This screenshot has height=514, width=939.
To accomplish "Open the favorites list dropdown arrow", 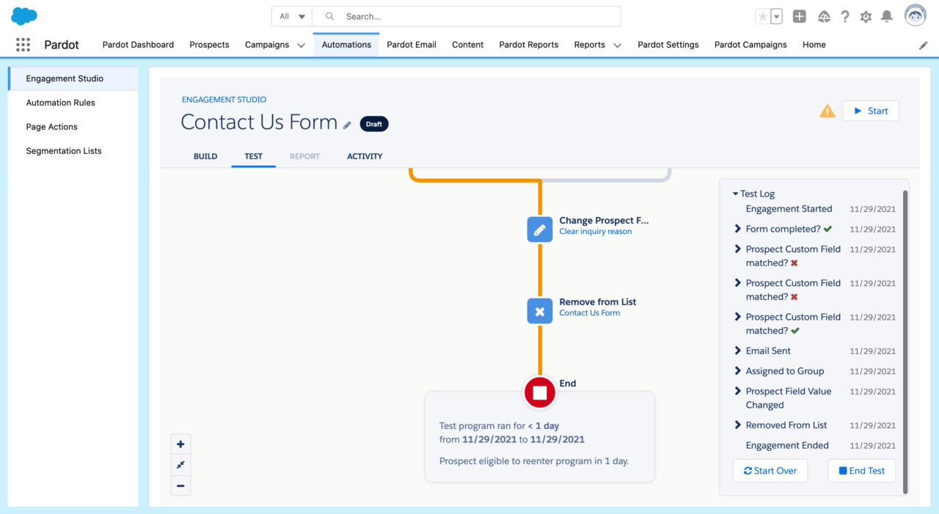I will click(x=777, y=16).
